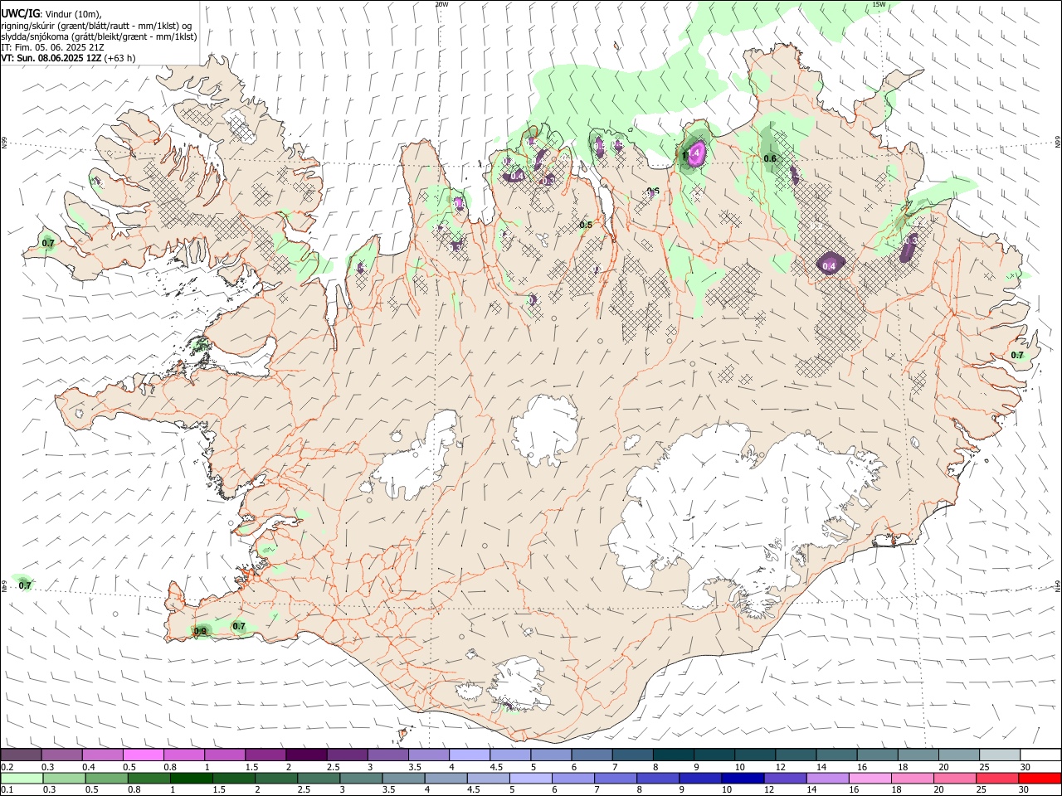Click the '30' label under the upper legend row

pos(1025,767)
